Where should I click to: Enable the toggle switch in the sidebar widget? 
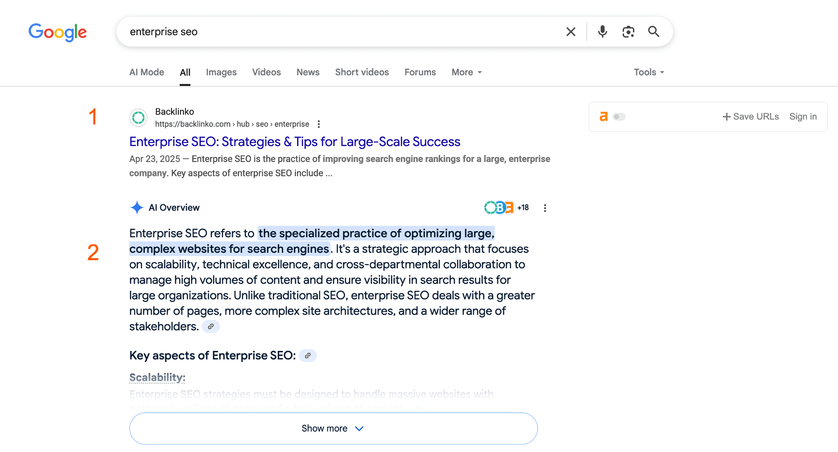click(x=619, y=117)
